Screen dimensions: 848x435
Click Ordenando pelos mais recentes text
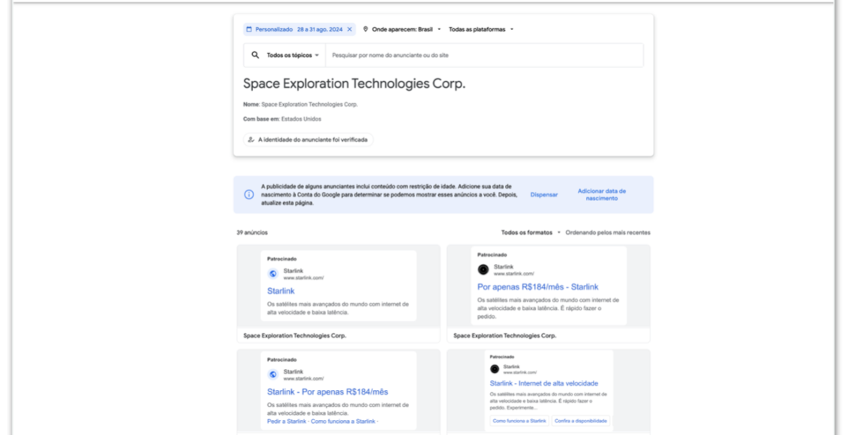(x=608, y=232)
